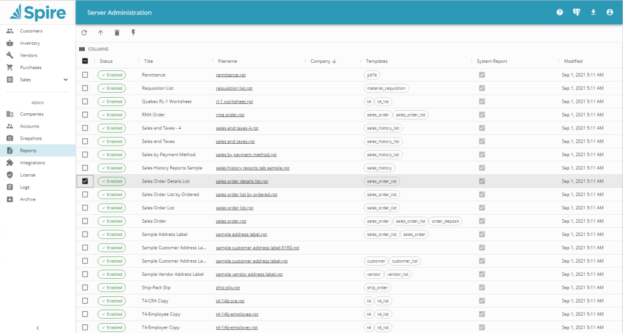Click the pd7a template tag
This screenshot has width=623, height=333.
372,75
